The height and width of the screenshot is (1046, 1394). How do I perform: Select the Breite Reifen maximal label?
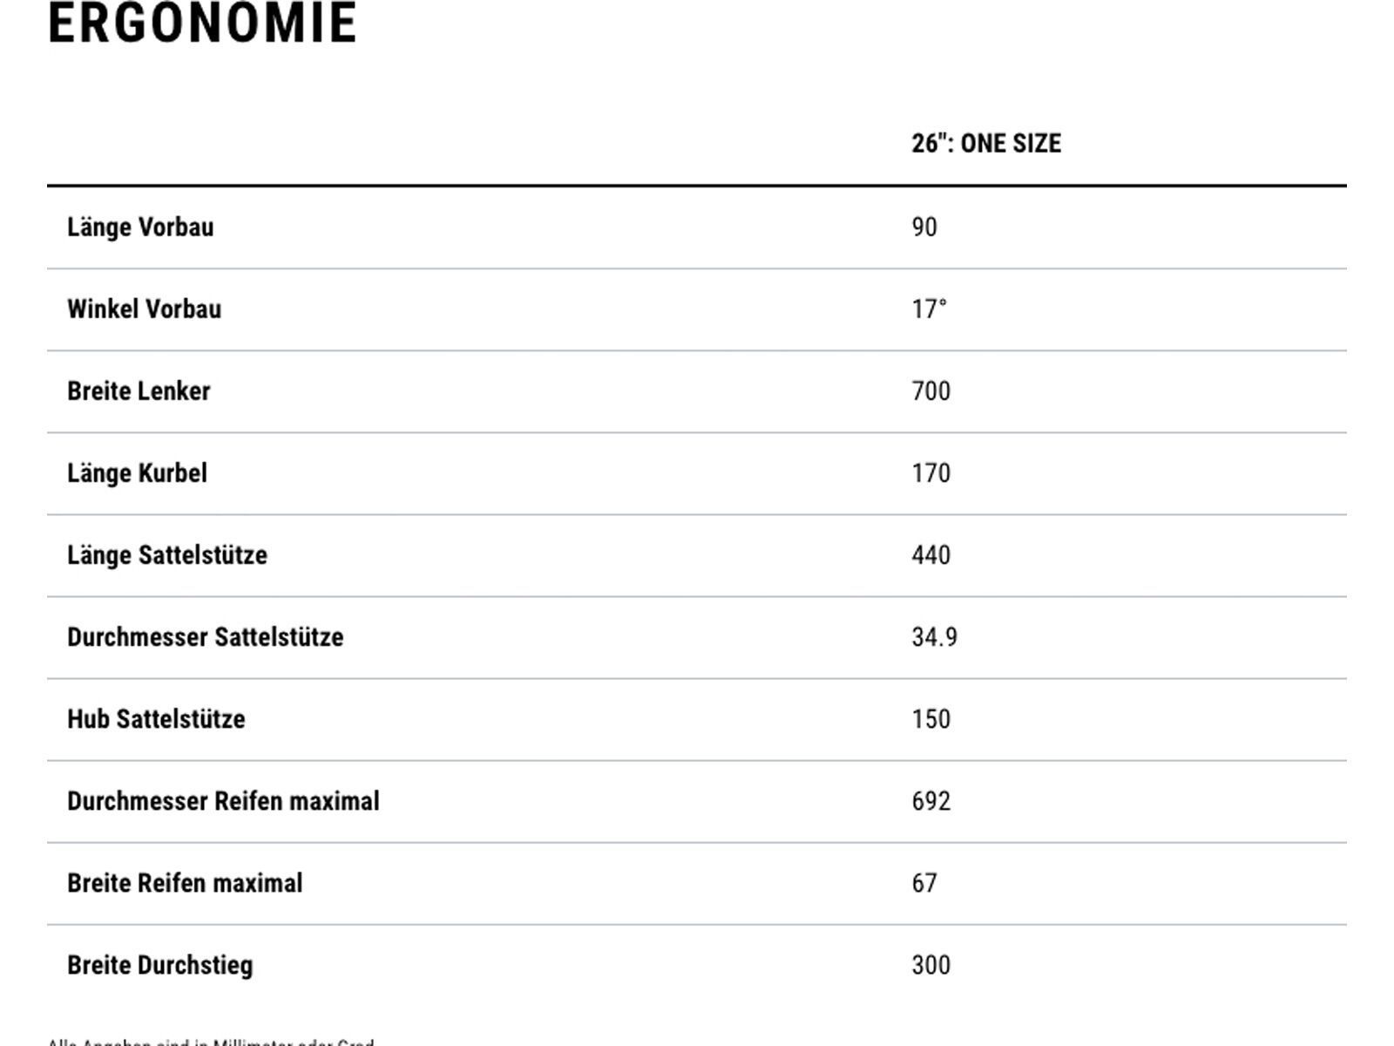[x=185, y=883]
